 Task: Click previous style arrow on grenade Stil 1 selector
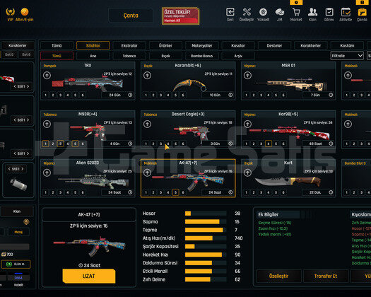point(9,169)
